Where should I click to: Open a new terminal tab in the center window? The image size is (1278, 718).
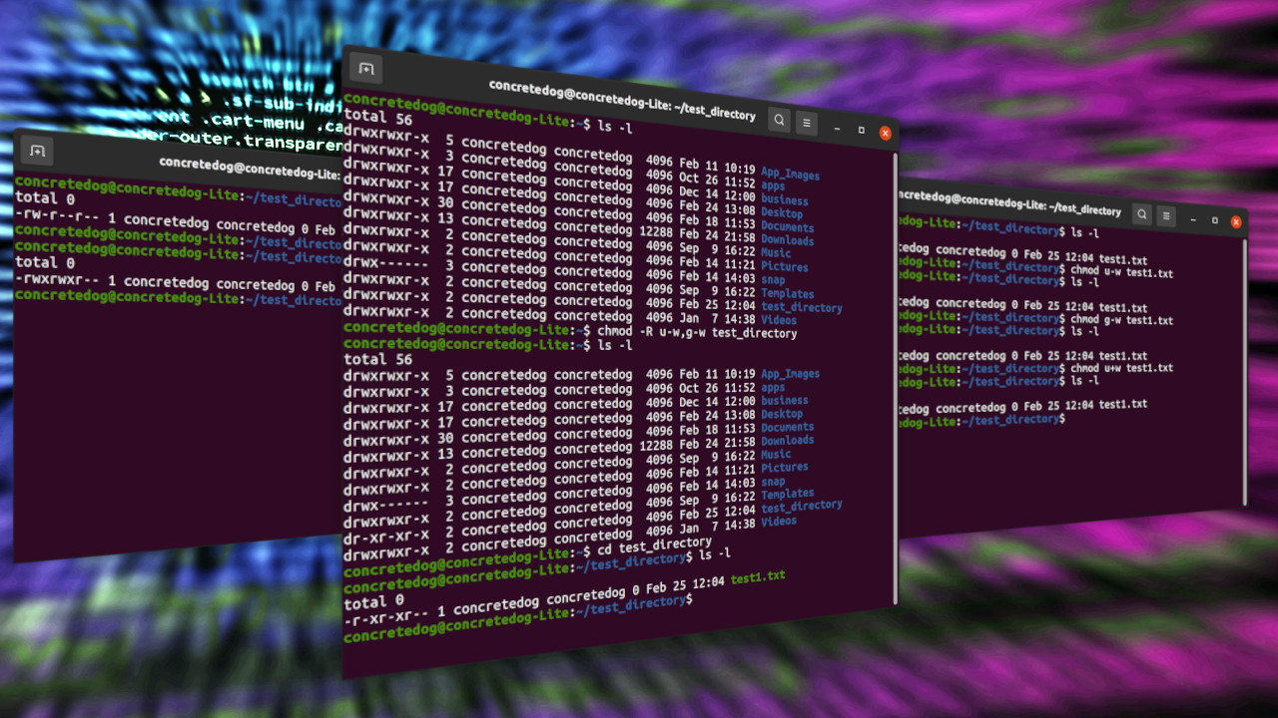pos(365,69)
